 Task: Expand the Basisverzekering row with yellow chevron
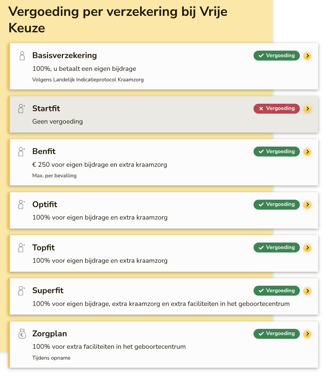(x=307, y=56)
